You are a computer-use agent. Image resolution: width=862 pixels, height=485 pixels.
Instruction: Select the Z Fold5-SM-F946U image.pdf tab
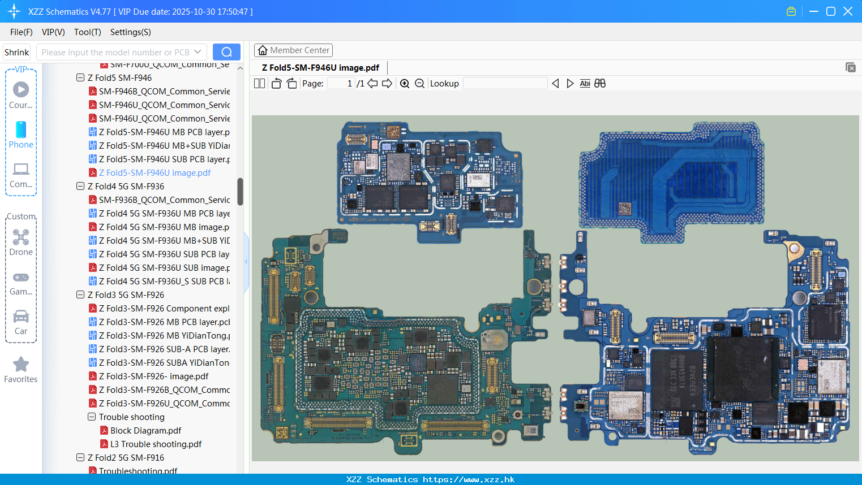320,68
